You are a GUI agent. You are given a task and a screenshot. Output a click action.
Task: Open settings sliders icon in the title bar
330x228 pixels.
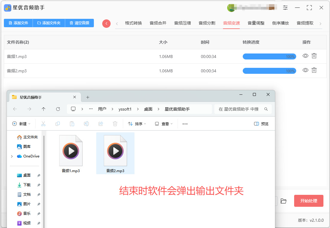click(285, 8)
